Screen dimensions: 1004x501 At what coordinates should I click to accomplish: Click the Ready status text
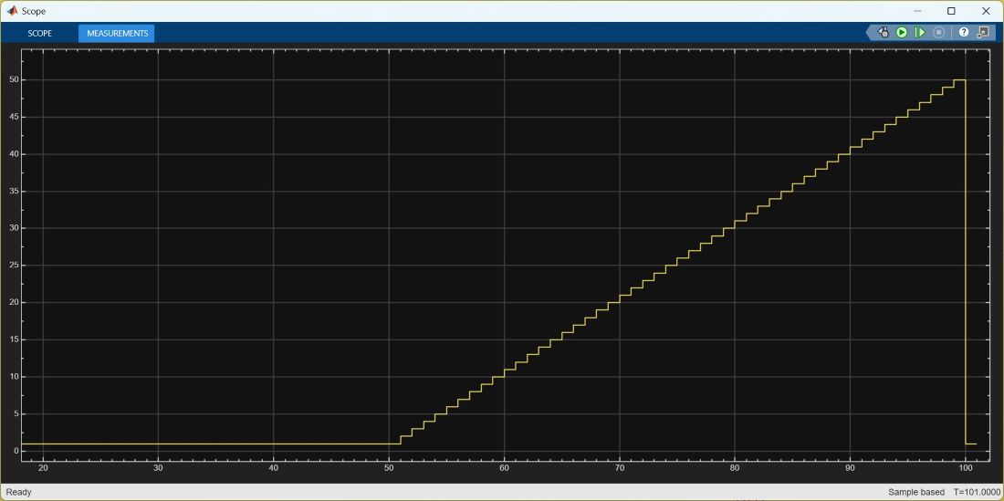[19, 492]
